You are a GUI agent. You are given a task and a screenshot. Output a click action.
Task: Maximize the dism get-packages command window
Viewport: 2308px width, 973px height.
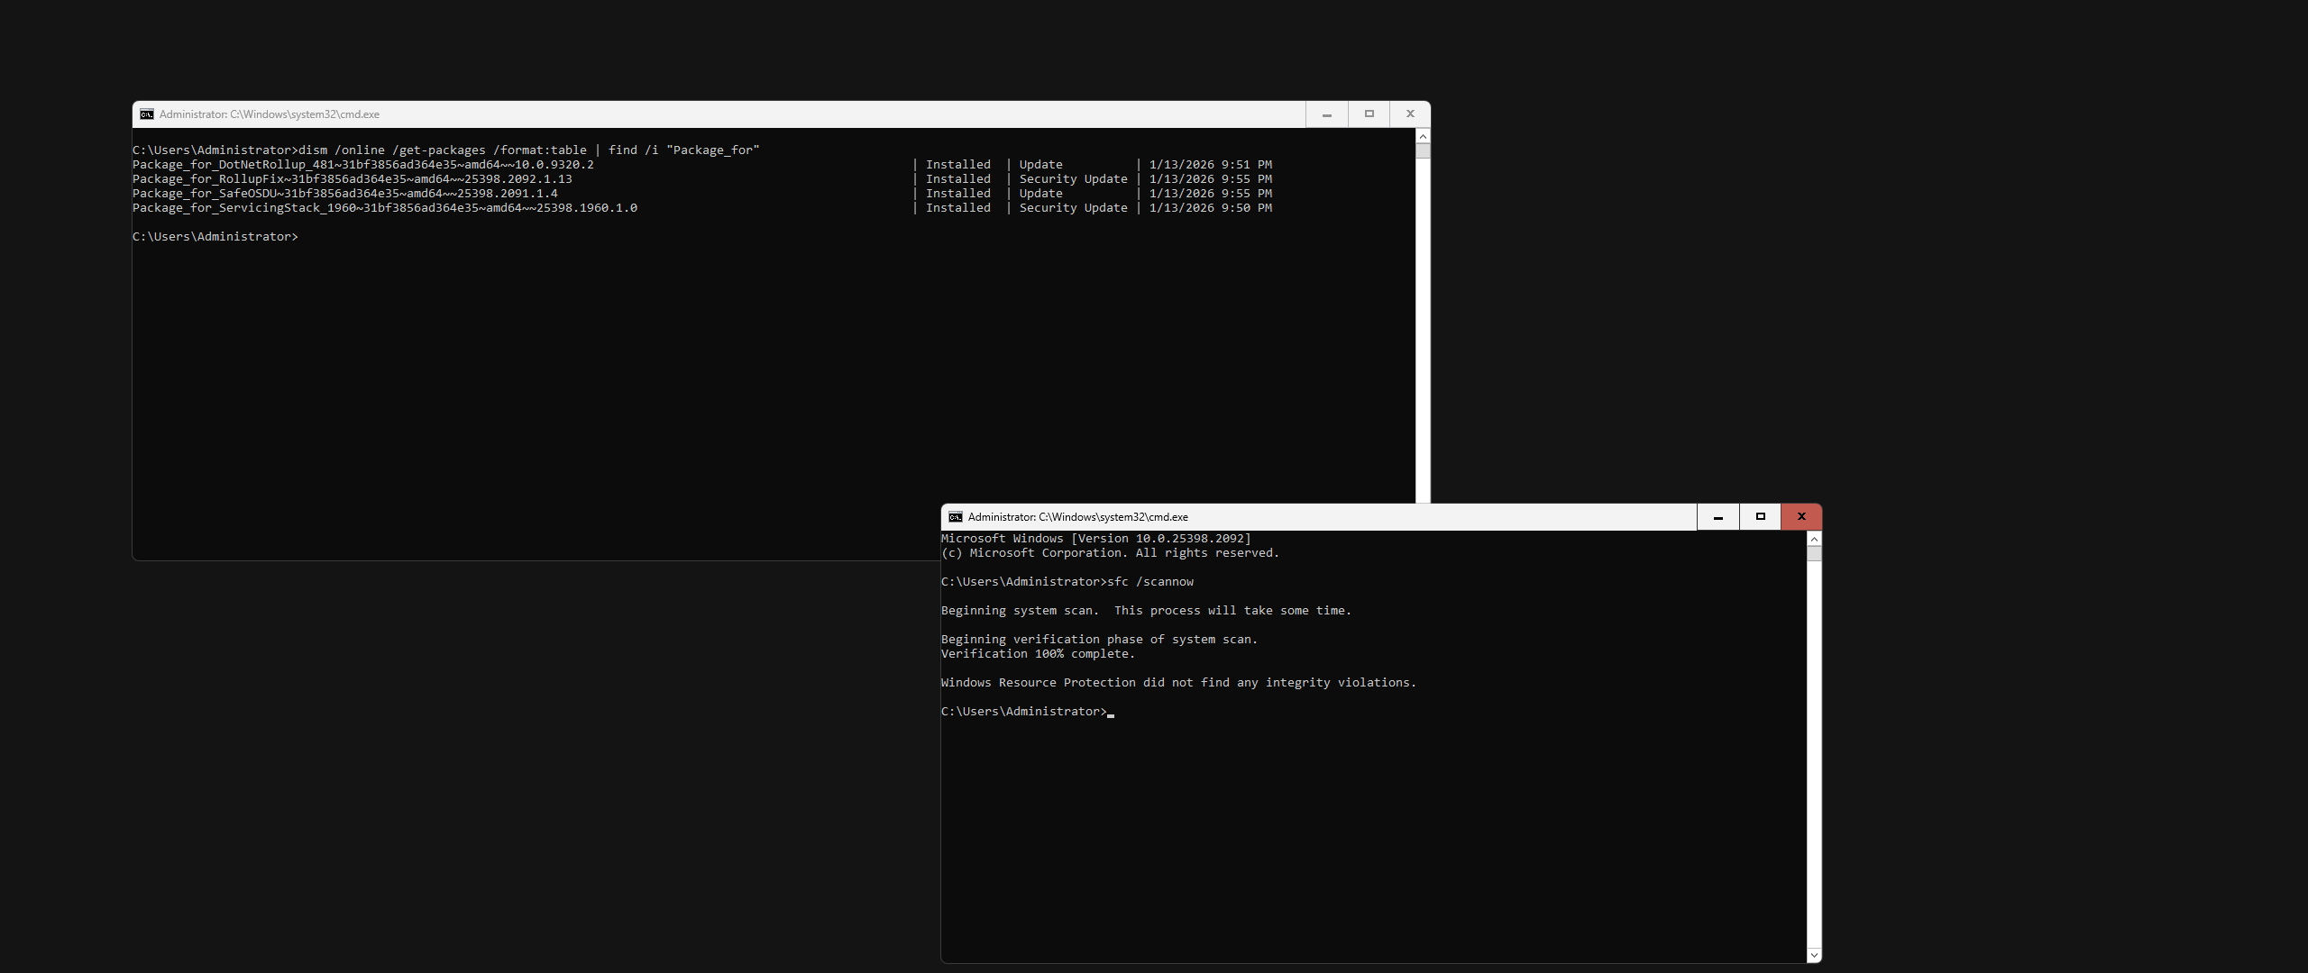click(1369, 114)
